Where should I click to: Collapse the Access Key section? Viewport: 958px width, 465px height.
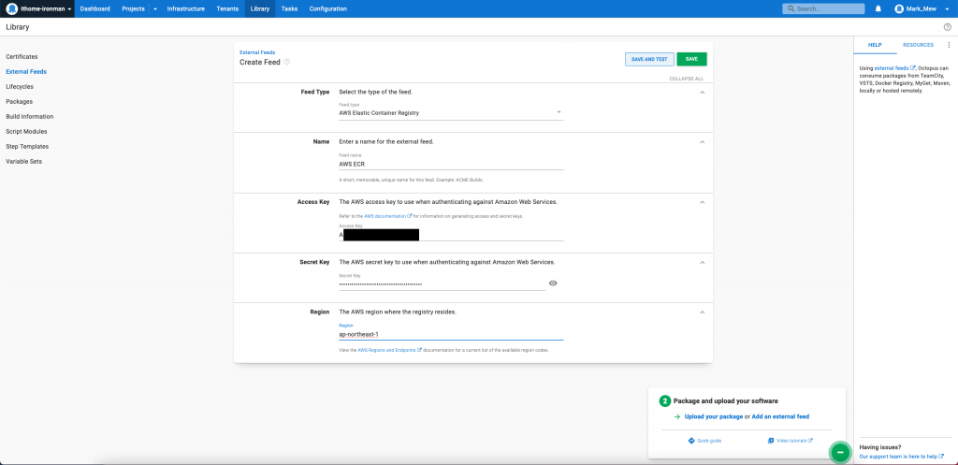[702, 202]
